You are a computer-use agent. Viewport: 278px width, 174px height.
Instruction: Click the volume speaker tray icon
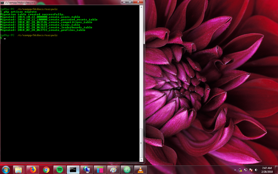[256, 170]
